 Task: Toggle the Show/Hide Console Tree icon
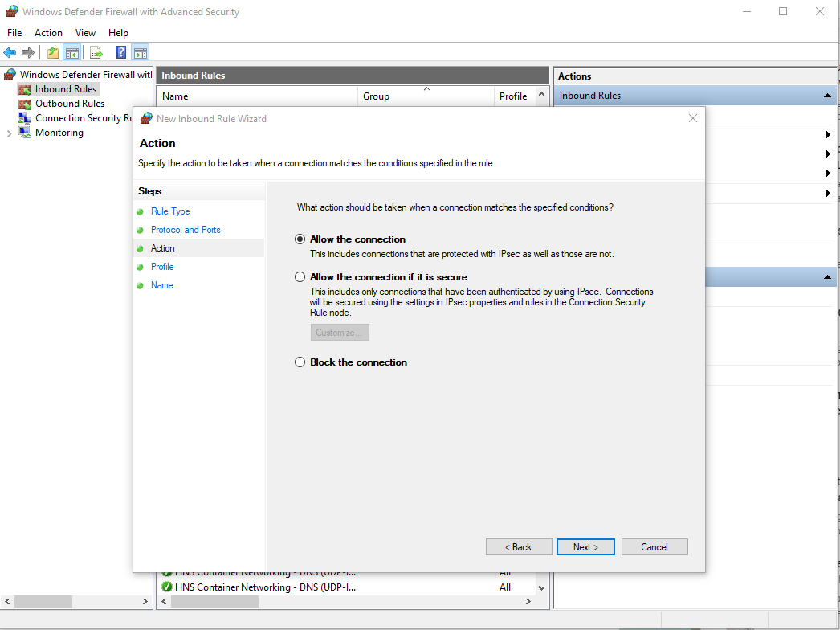[71, 53]
